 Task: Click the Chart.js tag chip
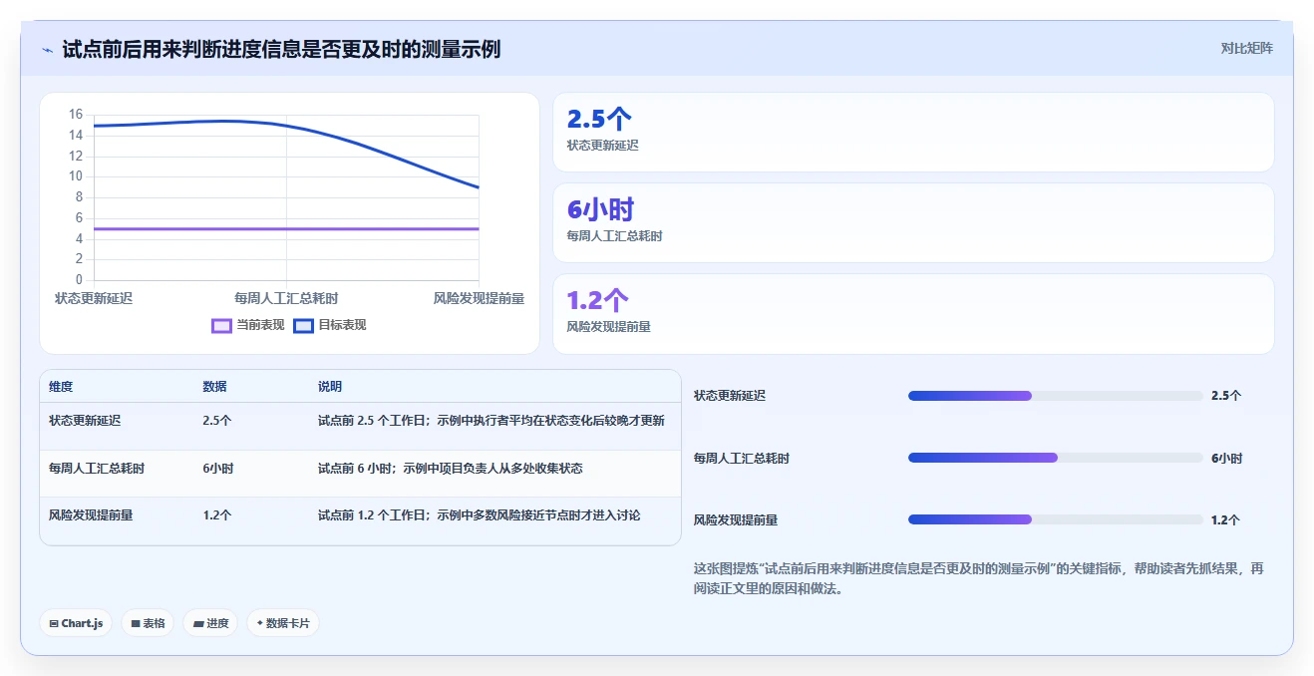tap(77, 623)
